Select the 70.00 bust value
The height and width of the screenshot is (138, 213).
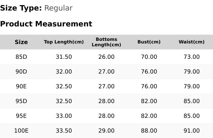149,57
